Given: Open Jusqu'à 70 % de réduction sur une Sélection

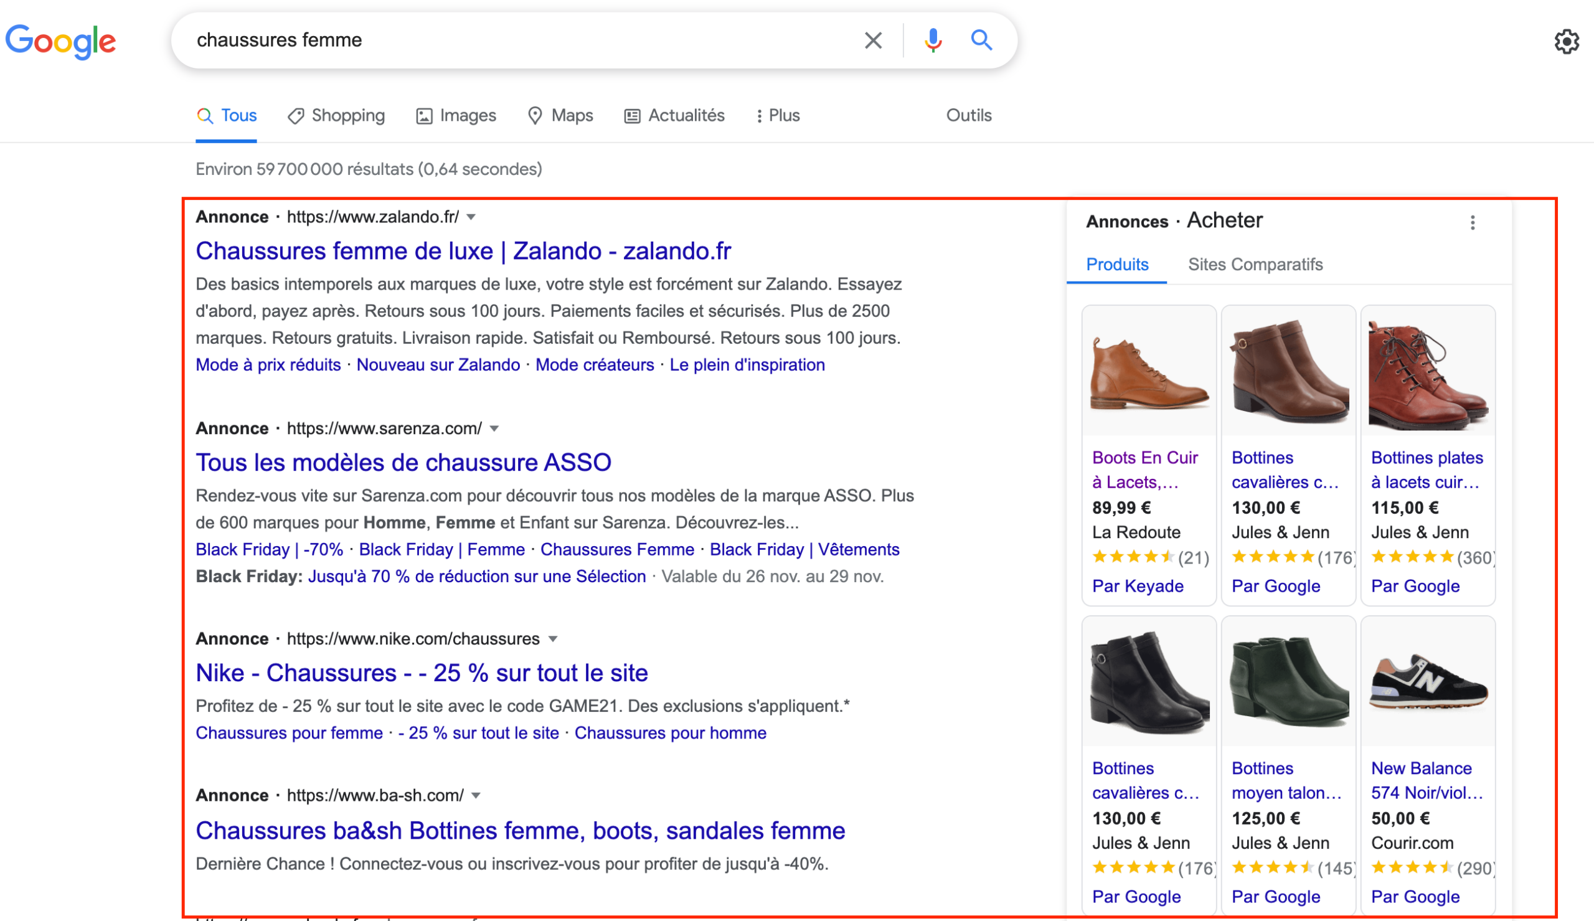Looking at the screenshot, I should 477,577.
